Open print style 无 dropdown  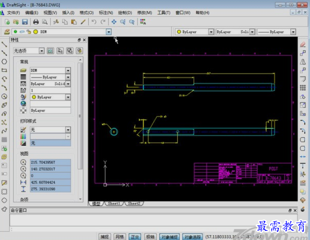point(68,130)
